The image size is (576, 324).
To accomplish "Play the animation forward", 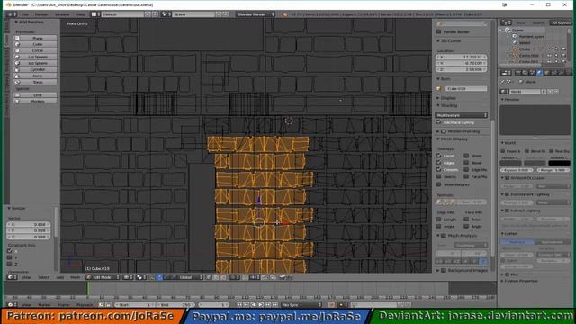I will pyautogui.click(x=261, y=305).
